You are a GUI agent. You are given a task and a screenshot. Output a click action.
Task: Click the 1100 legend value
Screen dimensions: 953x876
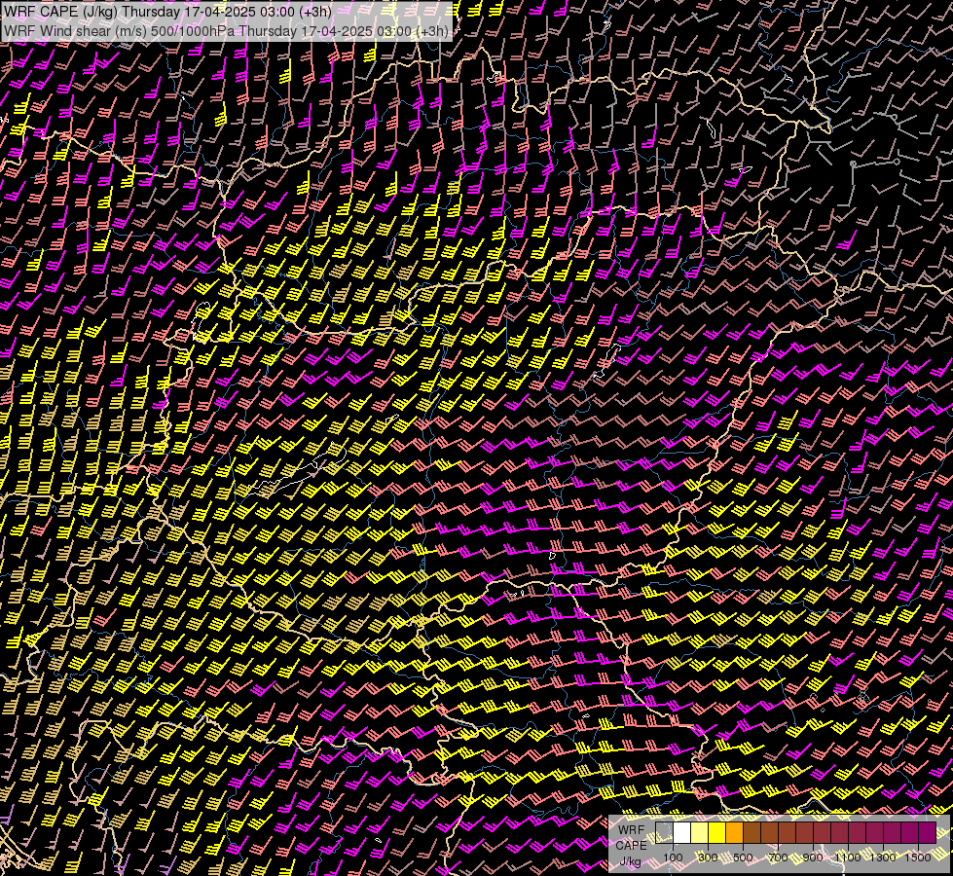point(847,858)
